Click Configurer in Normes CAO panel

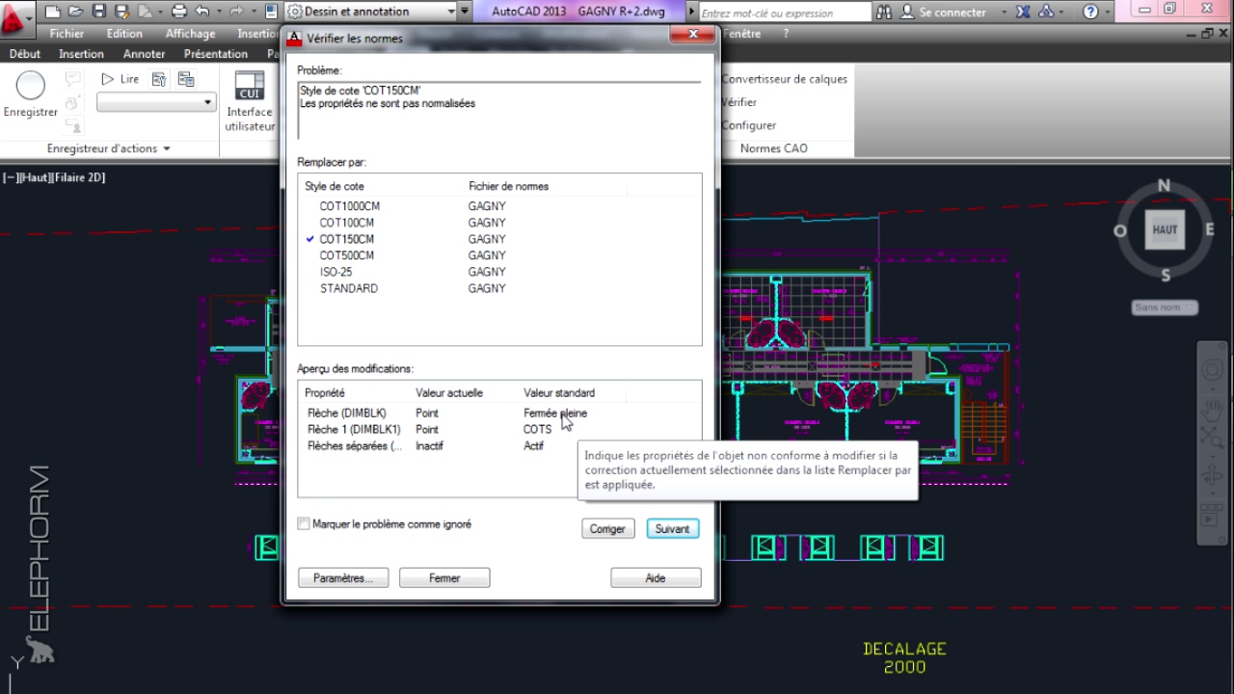tap(748, 125)
